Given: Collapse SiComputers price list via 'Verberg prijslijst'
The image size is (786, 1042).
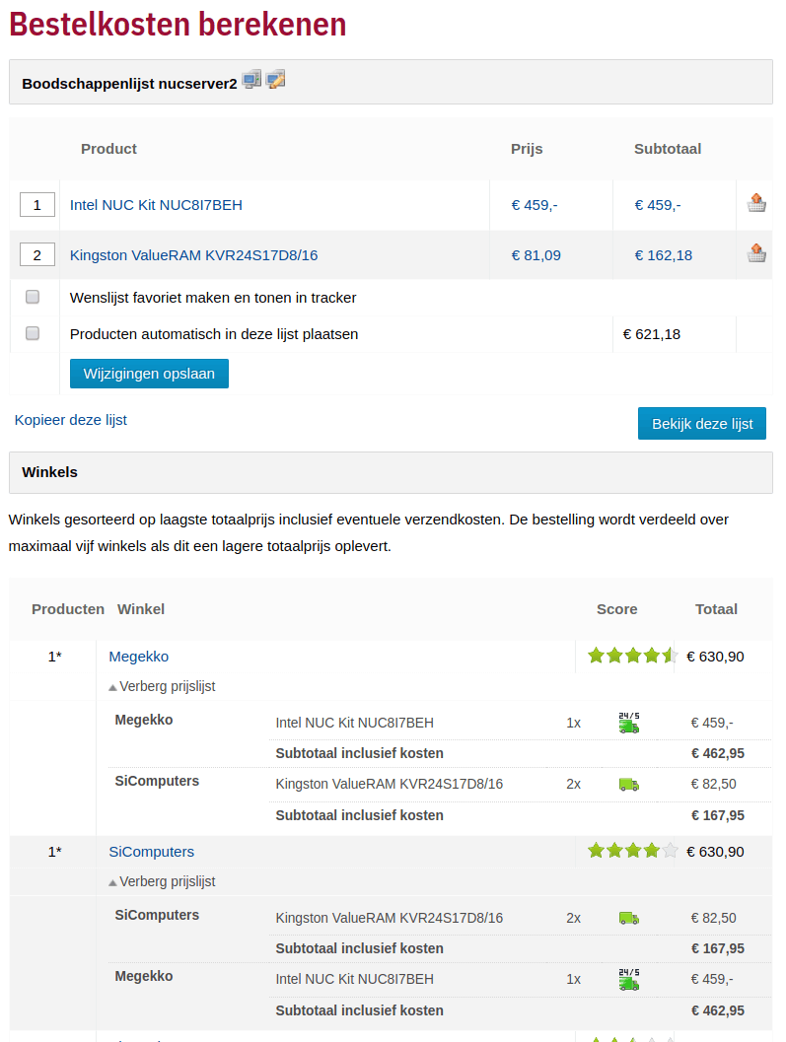Looking at the screenshot, I should tap(163, 881).
